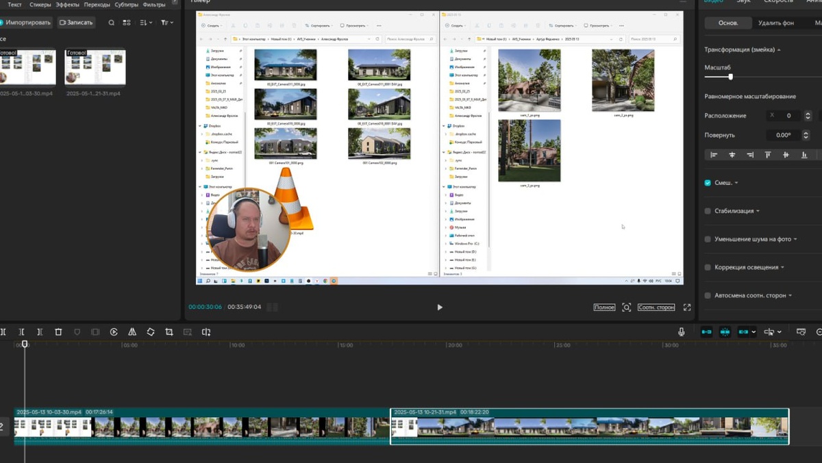This screenshot has width=822, height=463.
Task: Open the media sort dropdown
Action: (x=146, y=23)
